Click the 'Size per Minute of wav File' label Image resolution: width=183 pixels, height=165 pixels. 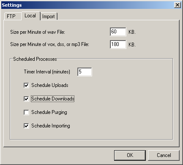pyautogui.click(x=38, y=32)
